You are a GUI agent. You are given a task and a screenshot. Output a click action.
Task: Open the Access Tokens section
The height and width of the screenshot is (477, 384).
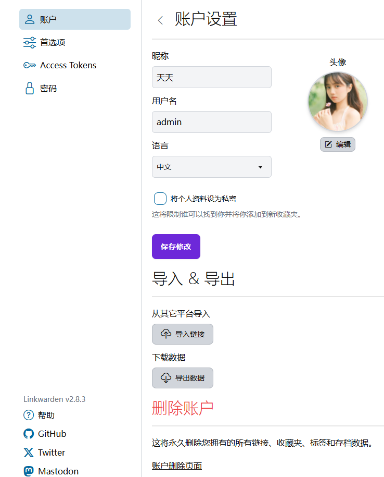click(x=75, y=65)
